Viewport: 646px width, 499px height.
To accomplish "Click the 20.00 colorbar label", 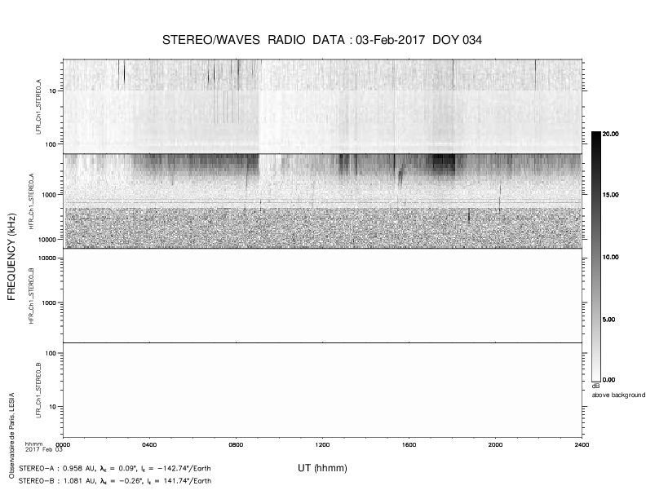I will [x=610, y=134].
